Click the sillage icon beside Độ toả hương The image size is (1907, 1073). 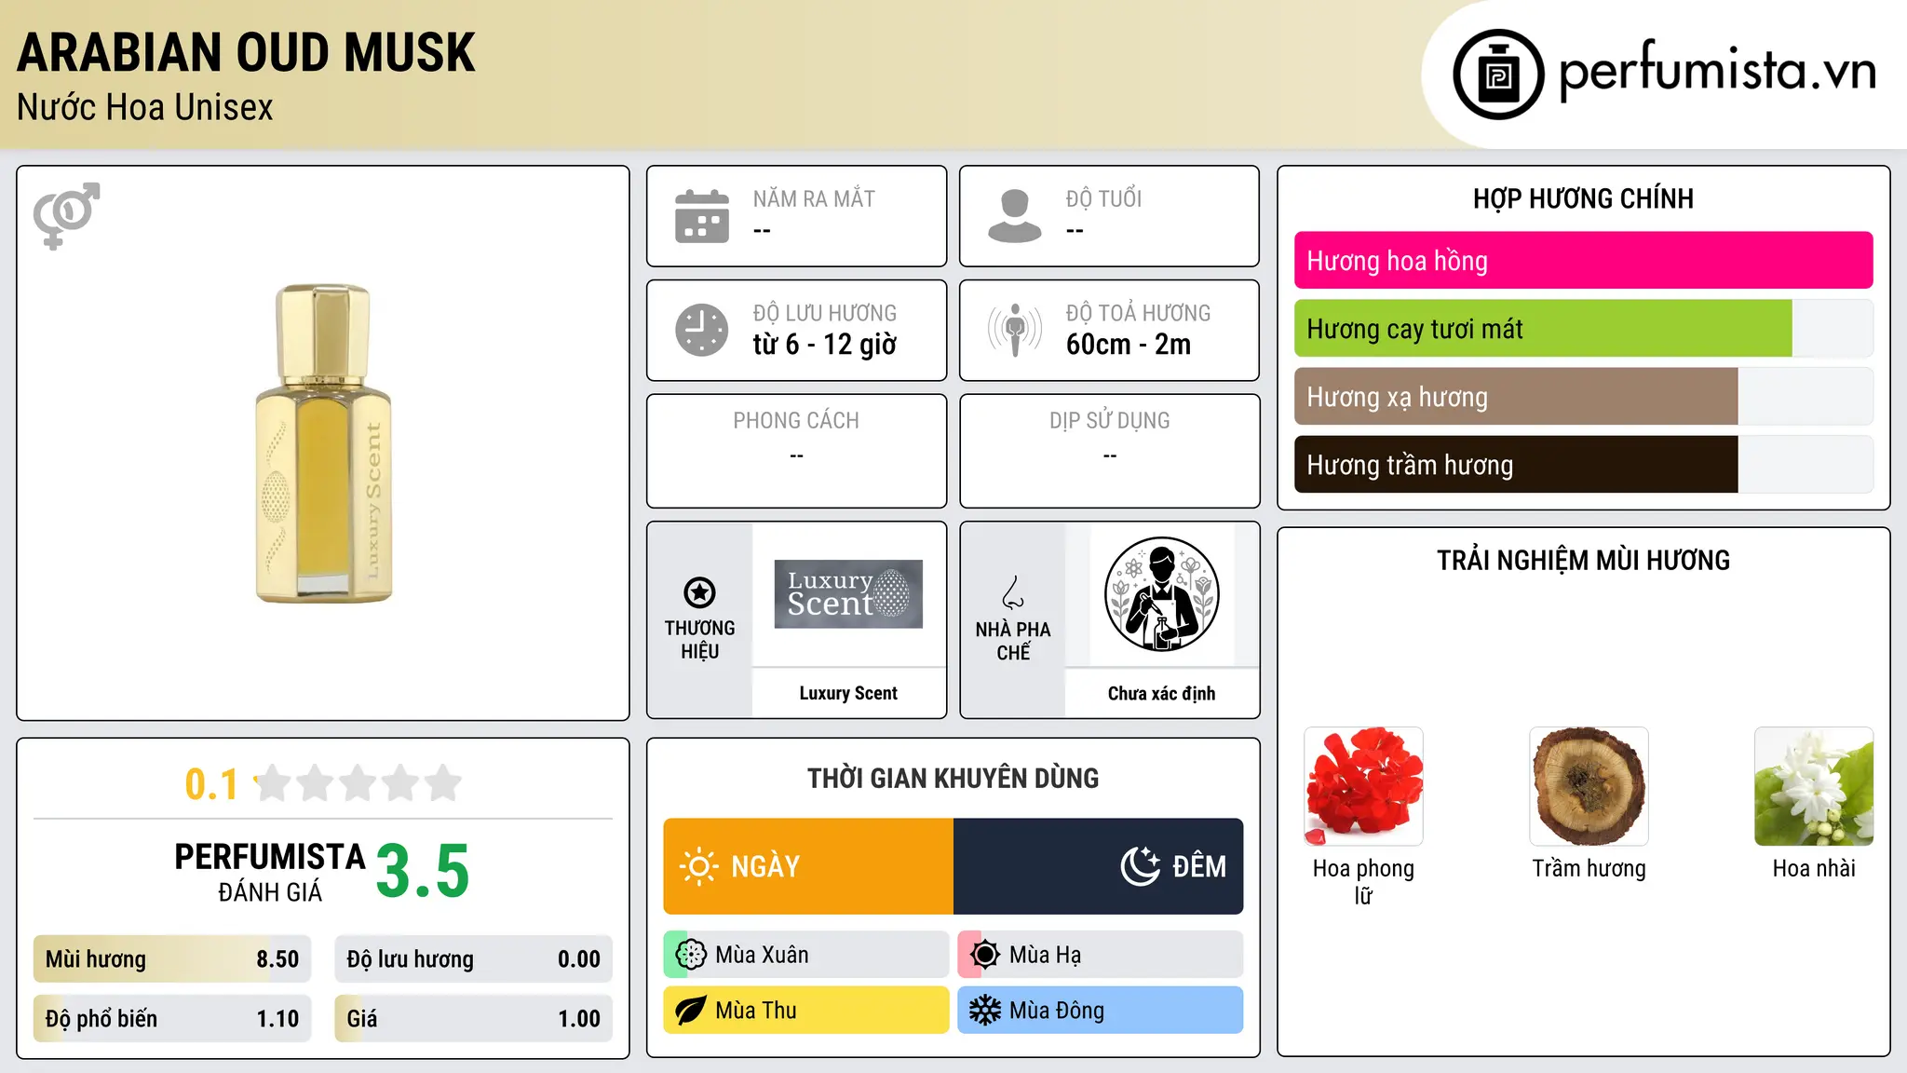1015,330
